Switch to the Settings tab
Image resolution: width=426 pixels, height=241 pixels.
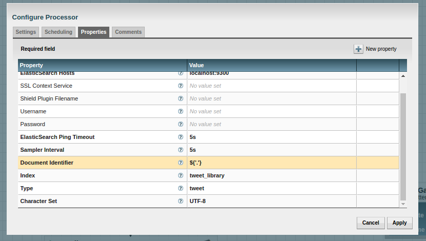tap(26, 32)
